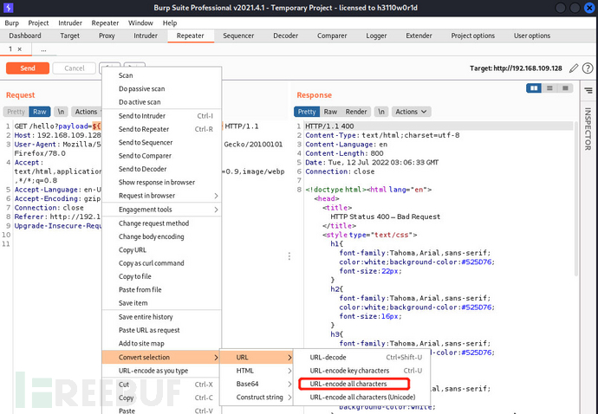The width and height of the screenshot is (598, 414).
Task: Switch Request view to Raw
Action: click(x=39, y=112)
